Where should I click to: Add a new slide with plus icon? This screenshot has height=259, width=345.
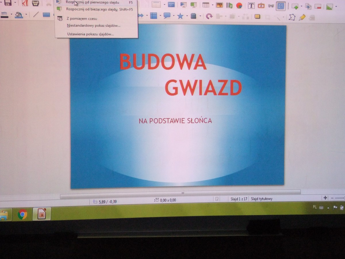295,6
